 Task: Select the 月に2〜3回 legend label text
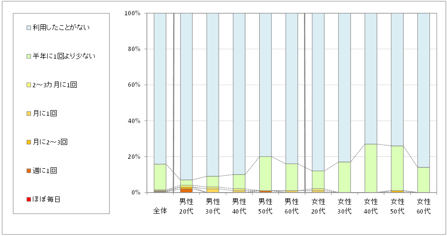click(x=50, y=142)
